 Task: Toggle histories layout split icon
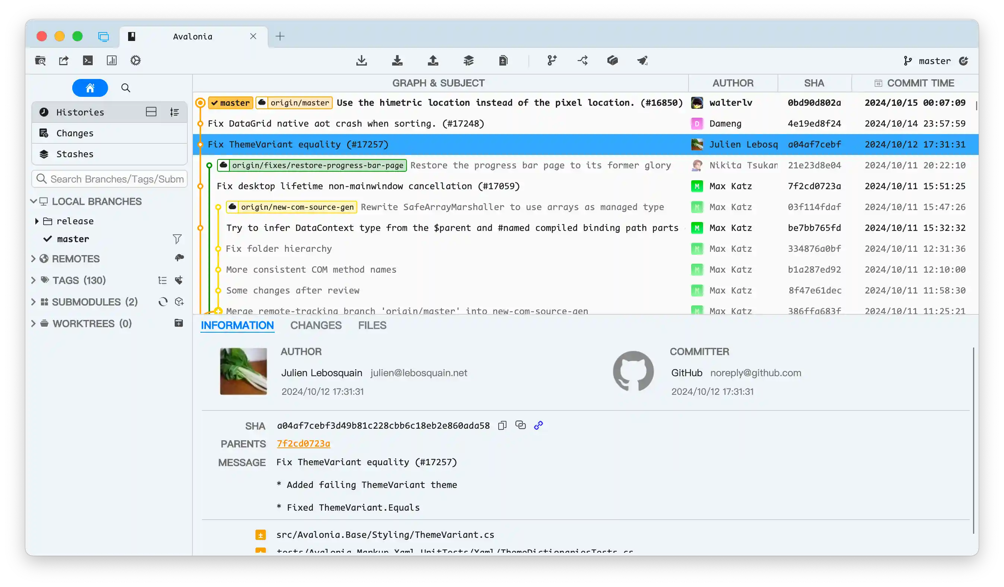[x=151, y=112]
